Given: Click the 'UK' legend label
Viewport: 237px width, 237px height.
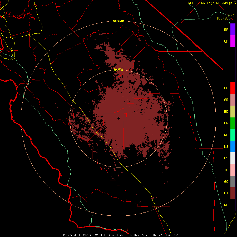Looking at the screenshot, I should pyautogui.click(x=226, y=41).
